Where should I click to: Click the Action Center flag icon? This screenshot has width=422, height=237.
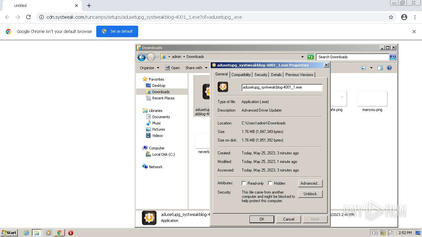[391, 233]
